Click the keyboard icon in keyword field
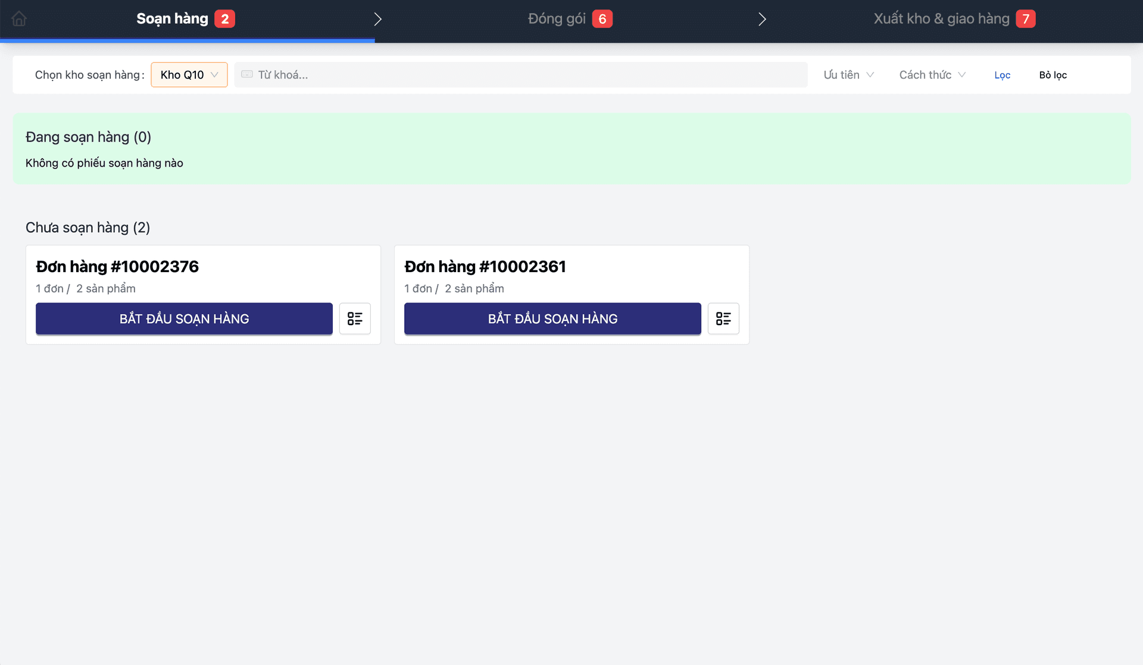 (247, 74)
